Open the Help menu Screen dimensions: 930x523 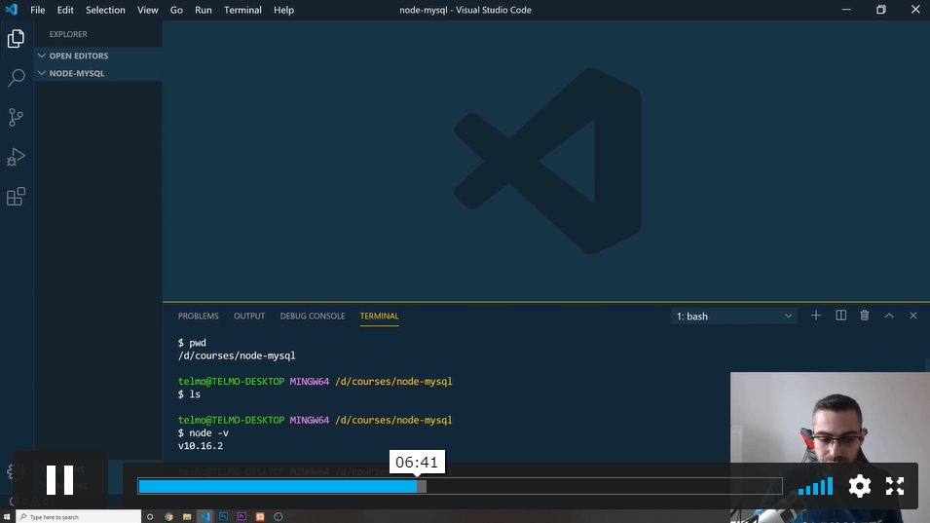283,10
